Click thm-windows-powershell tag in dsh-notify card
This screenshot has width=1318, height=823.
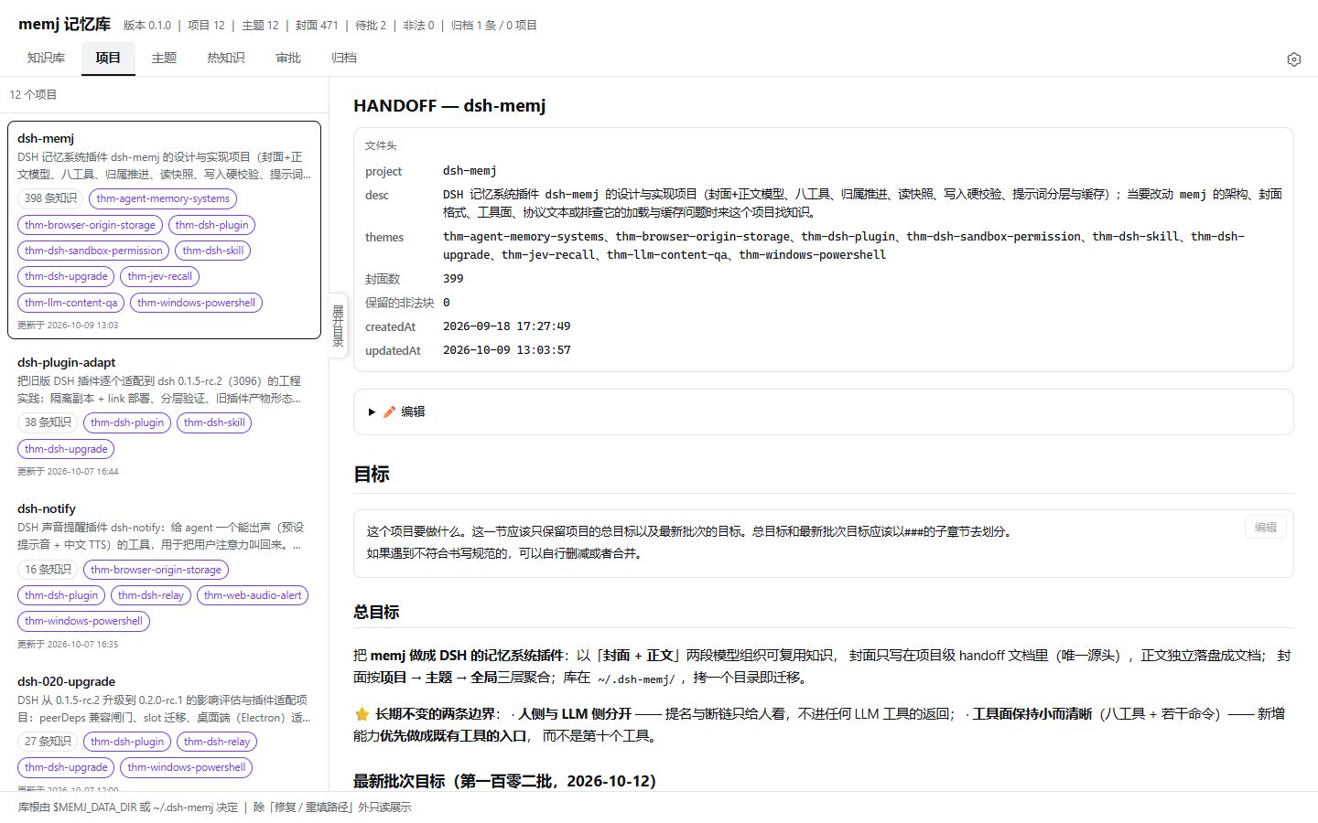83,621
